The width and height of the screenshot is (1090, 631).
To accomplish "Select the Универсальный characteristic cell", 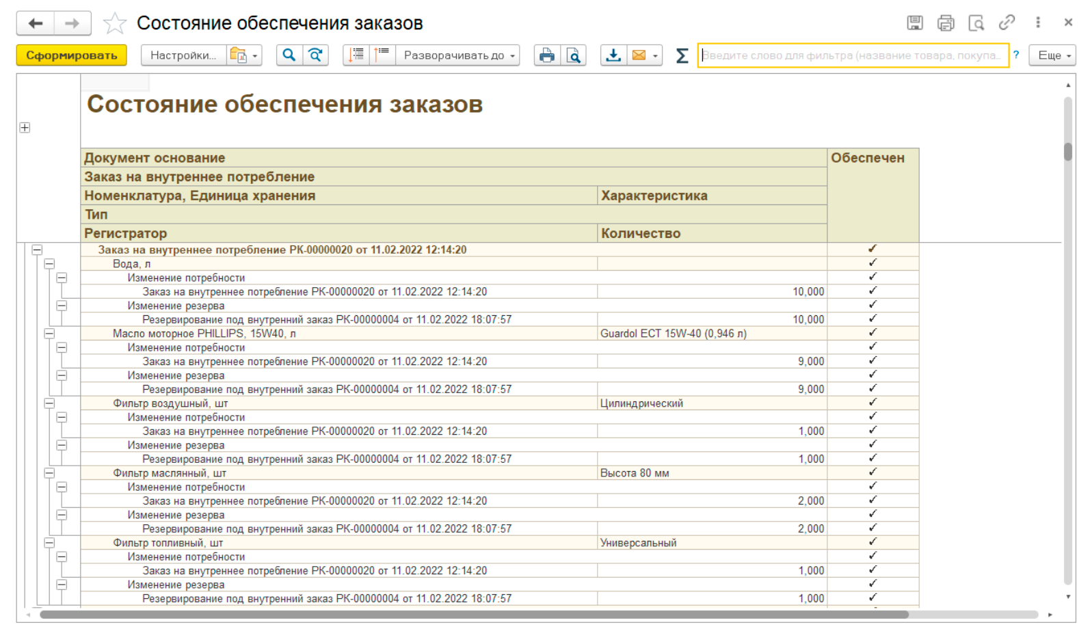I will (x=713, y=543).
